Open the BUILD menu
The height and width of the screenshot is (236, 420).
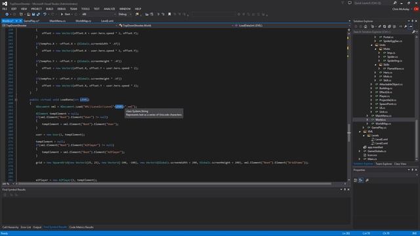click(x=50, y=9)
